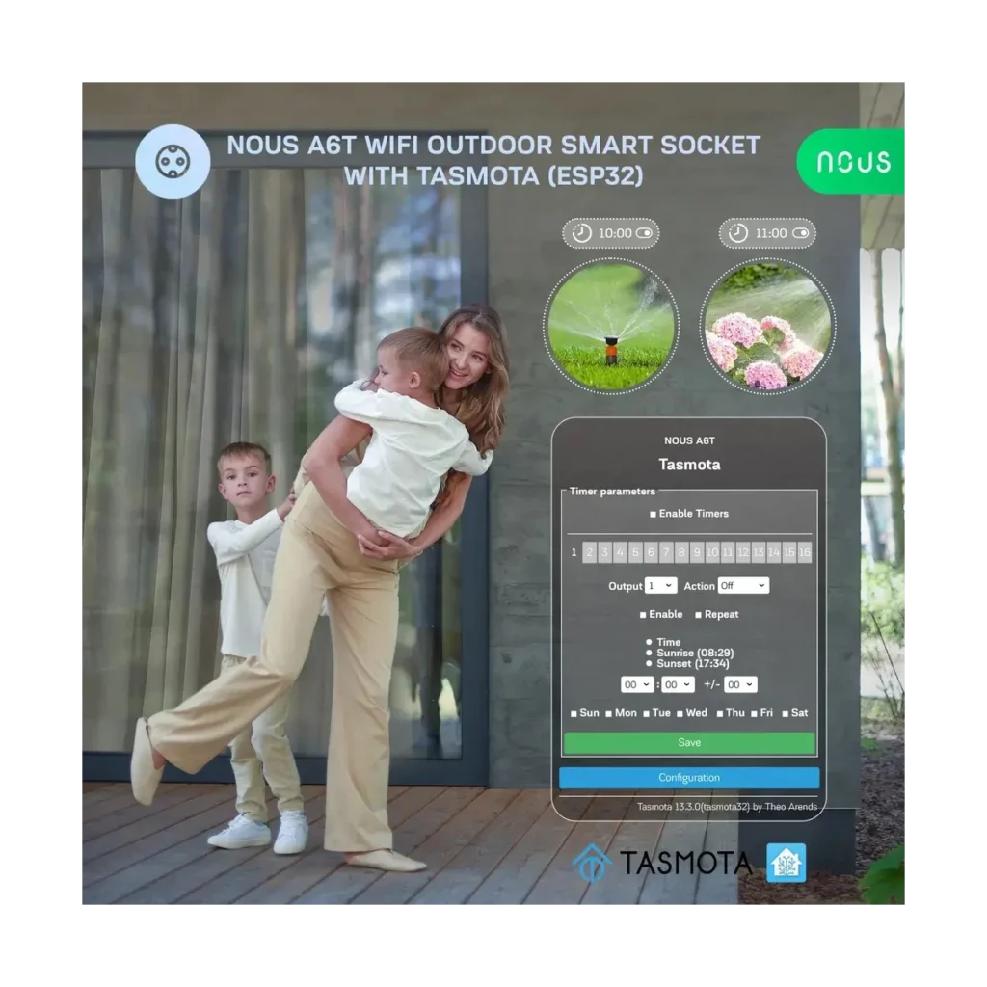Check the Sun day checkbox
Screen dimensions: 987x987
574,714
